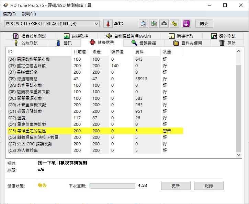Viewport: 249px width, 204px height.
Task: Click the 按一下項目檢視詳細說明 description text
Action: [63, 163]
